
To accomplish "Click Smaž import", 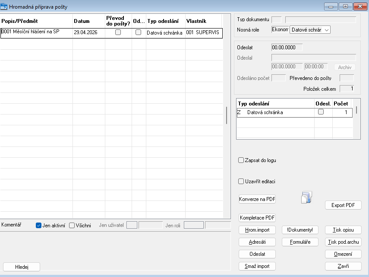I will pyautogui.click(x=257, y=266).
